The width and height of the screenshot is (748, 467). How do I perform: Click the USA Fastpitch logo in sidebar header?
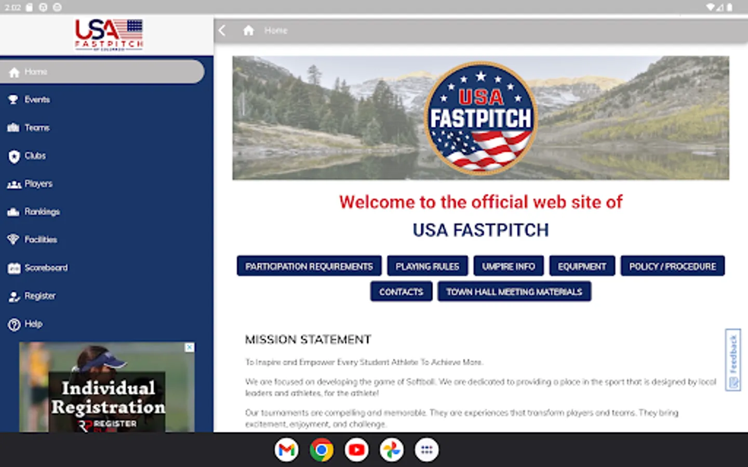tap(109, 35)
